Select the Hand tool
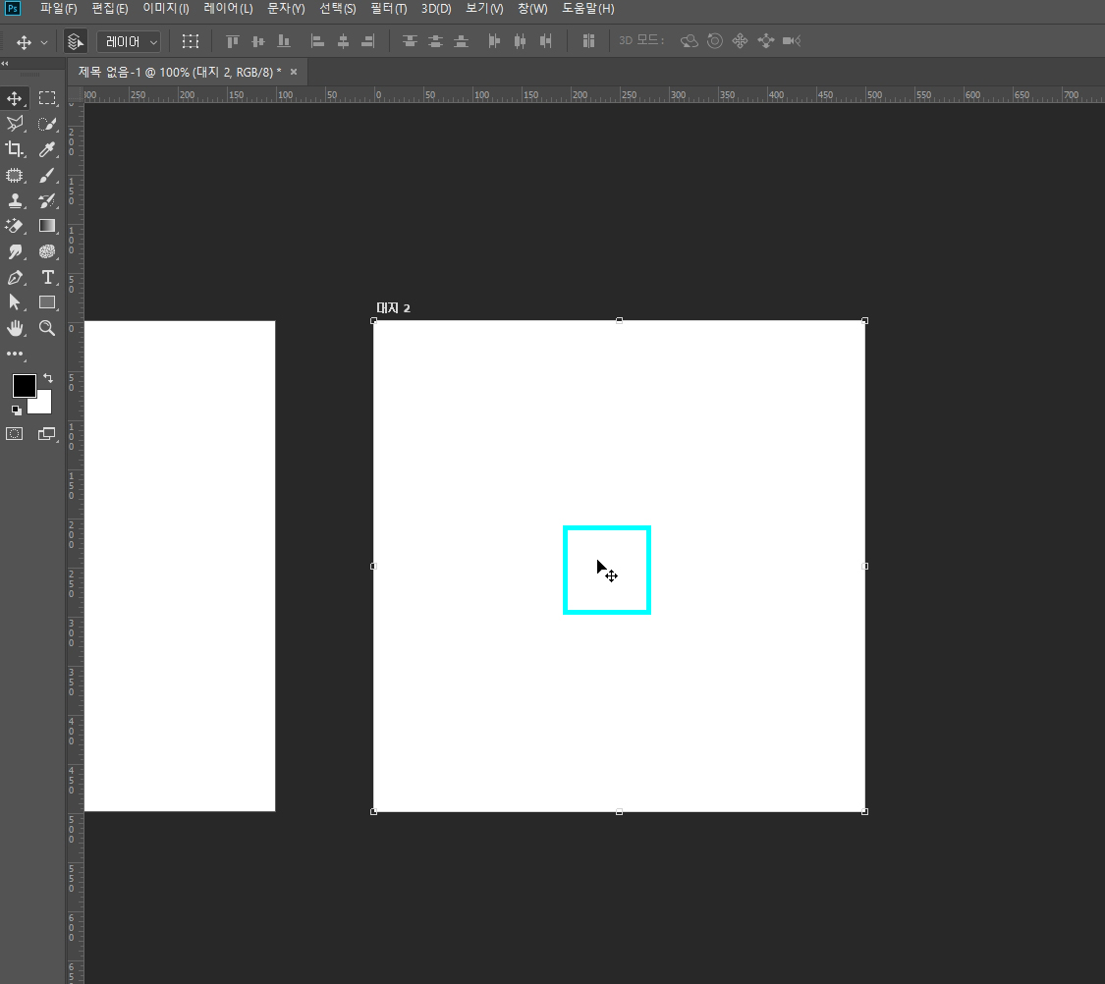Viewport: 1105px width, 984px height. pyautogui.click(x=15, y=328)
